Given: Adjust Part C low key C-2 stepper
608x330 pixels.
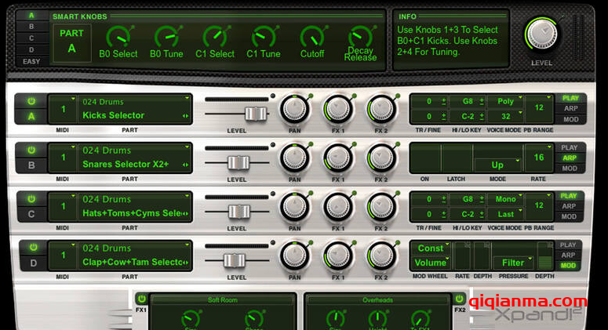Looking at the screenshot, I should click(x=482, y=214).
